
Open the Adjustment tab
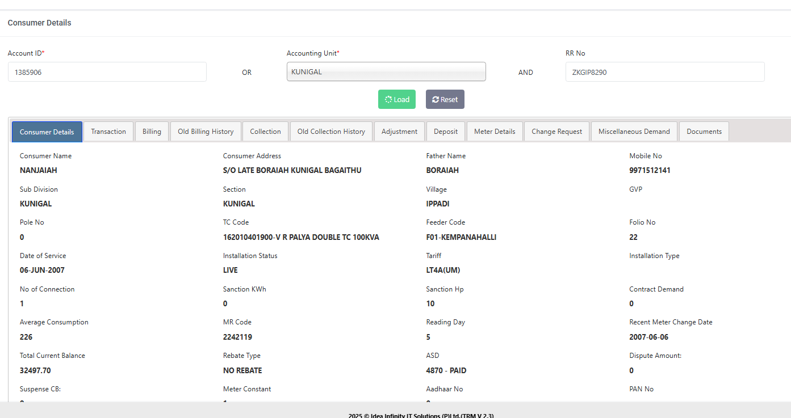(x=399, y=132)
